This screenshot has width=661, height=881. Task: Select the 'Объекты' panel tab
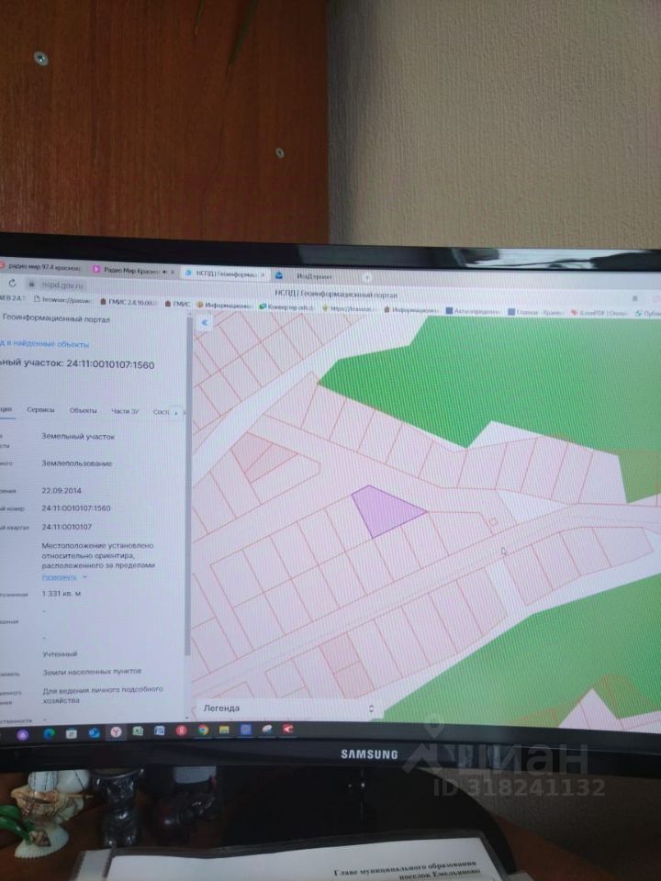[84, 411]
